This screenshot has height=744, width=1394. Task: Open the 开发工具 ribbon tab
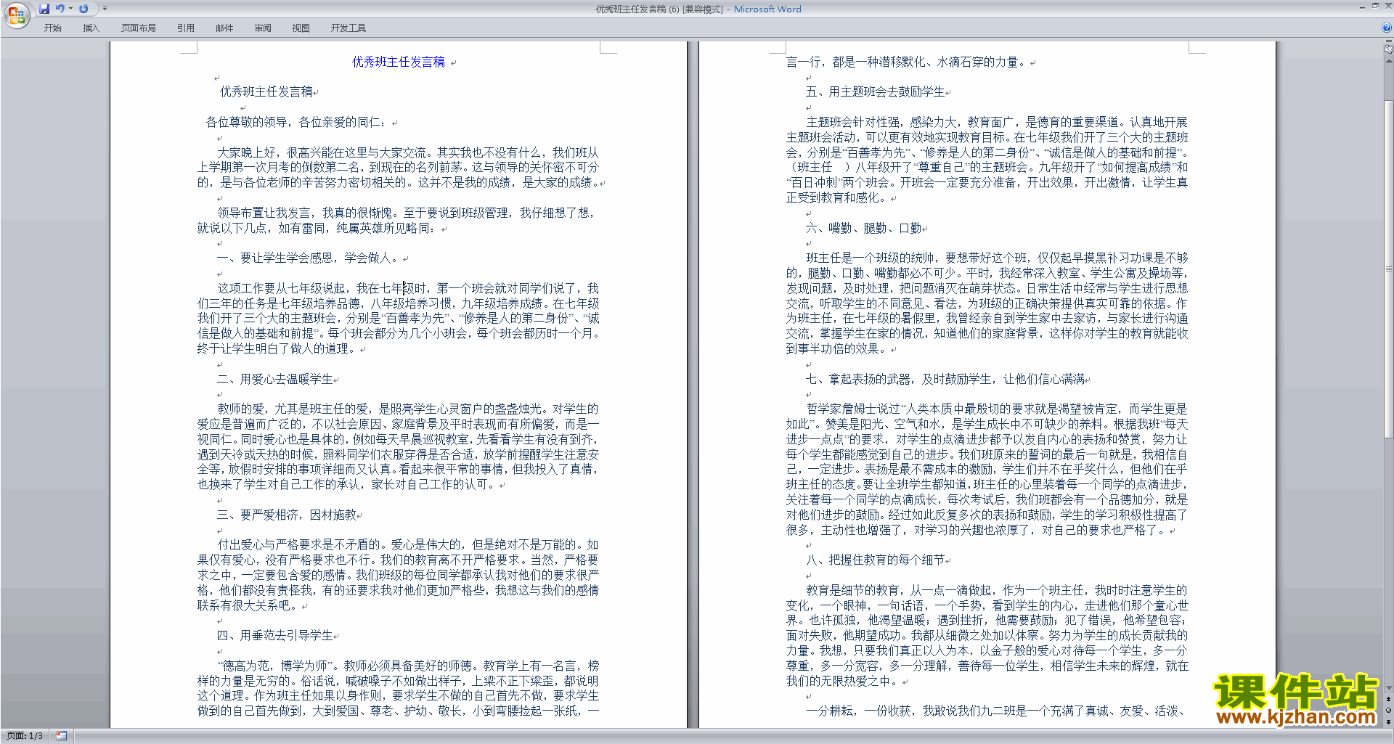[348, 28]
